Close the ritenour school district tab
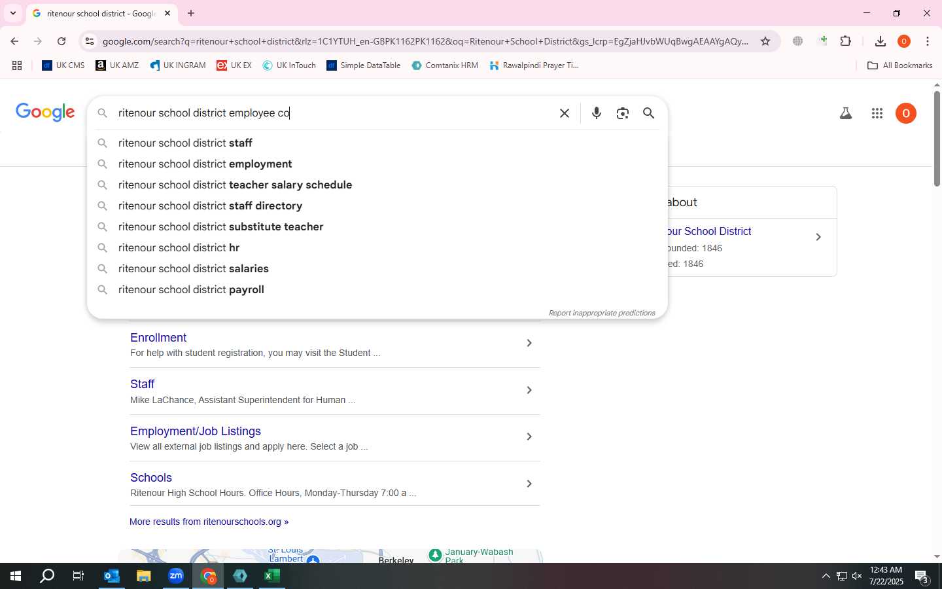Screen dimensions: 942x589 coord(167,13)
